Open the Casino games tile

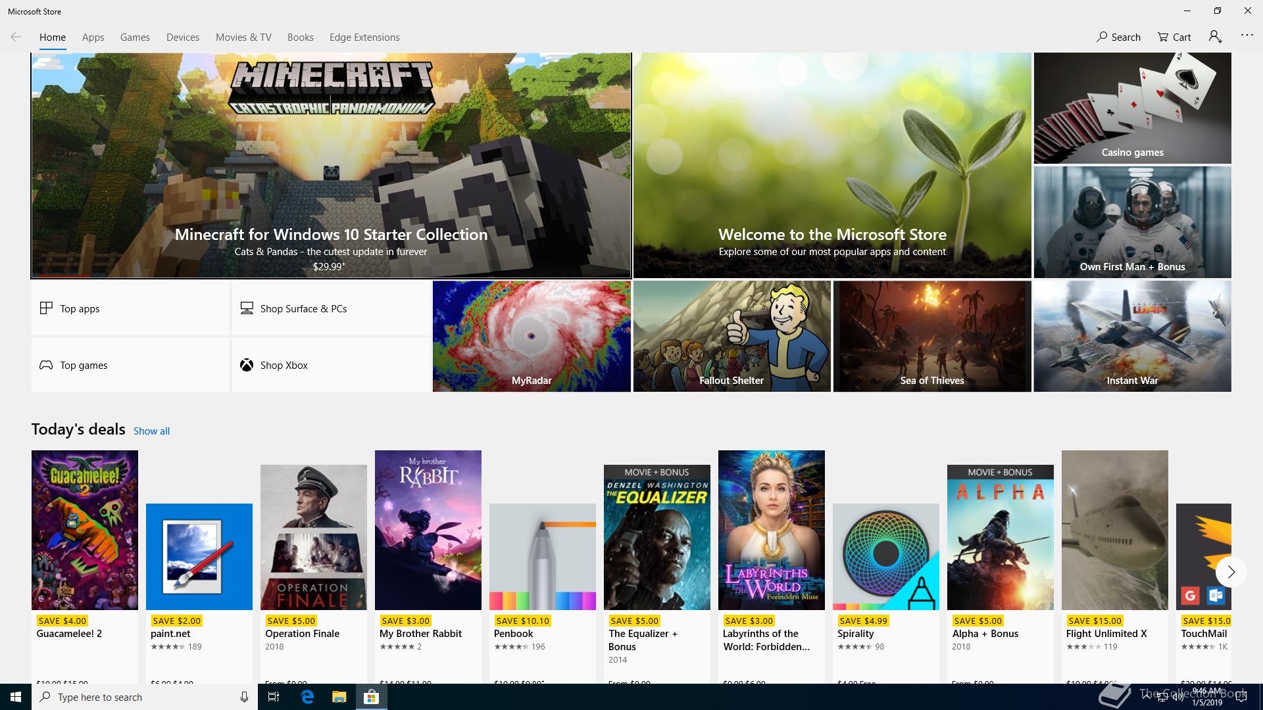click(x=1132, y=108)
